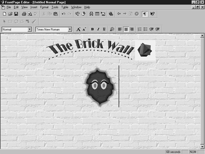
Task: Toggle Show/Hide paragraph marks
Action: 145,14
